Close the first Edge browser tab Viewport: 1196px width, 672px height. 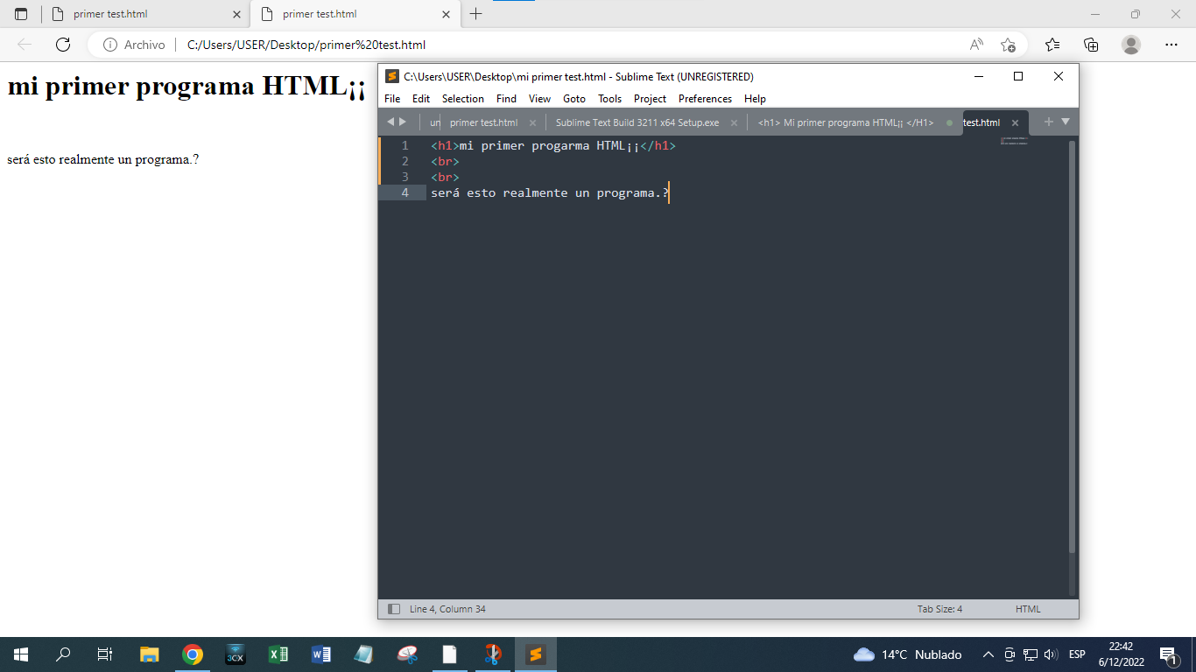236,14
